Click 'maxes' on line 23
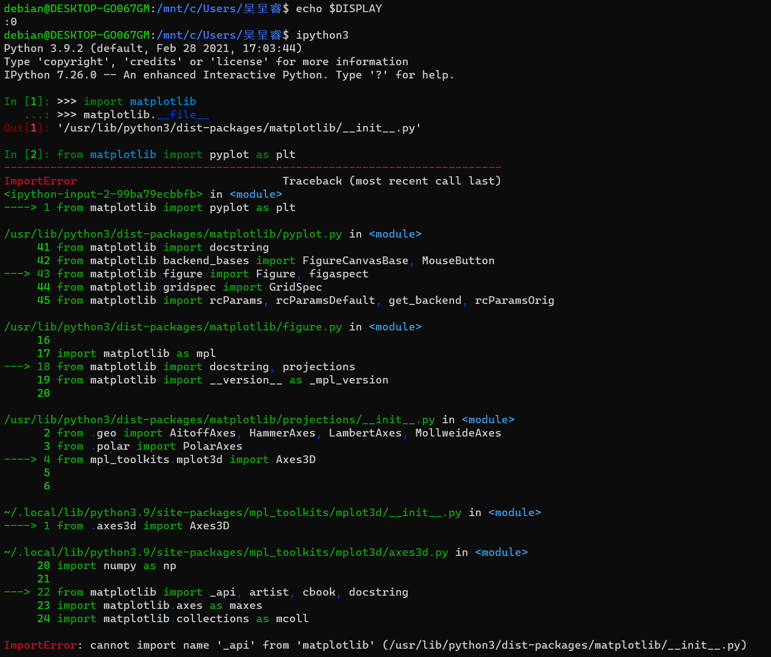The image size is (771, 657). [246, 605]
